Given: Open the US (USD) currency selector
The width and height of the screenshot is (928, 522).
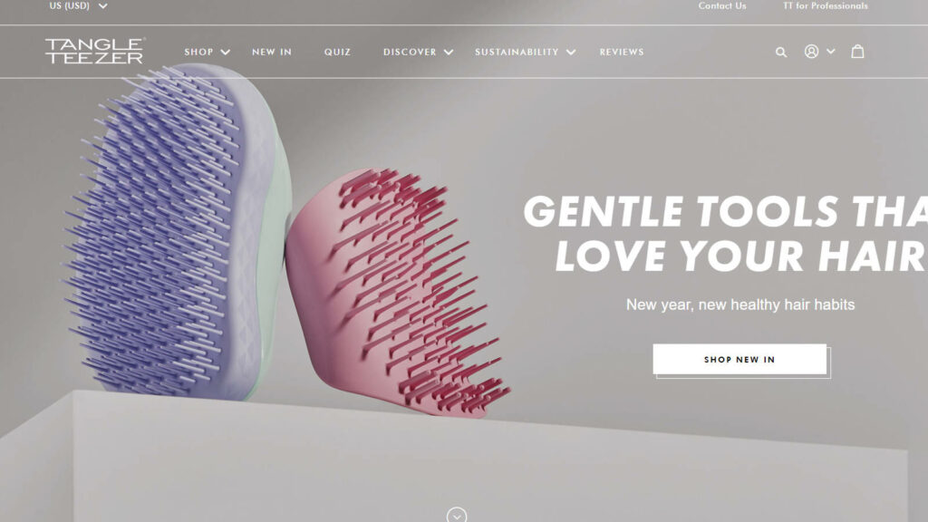Looking at the screenshot, I should 78,6.
